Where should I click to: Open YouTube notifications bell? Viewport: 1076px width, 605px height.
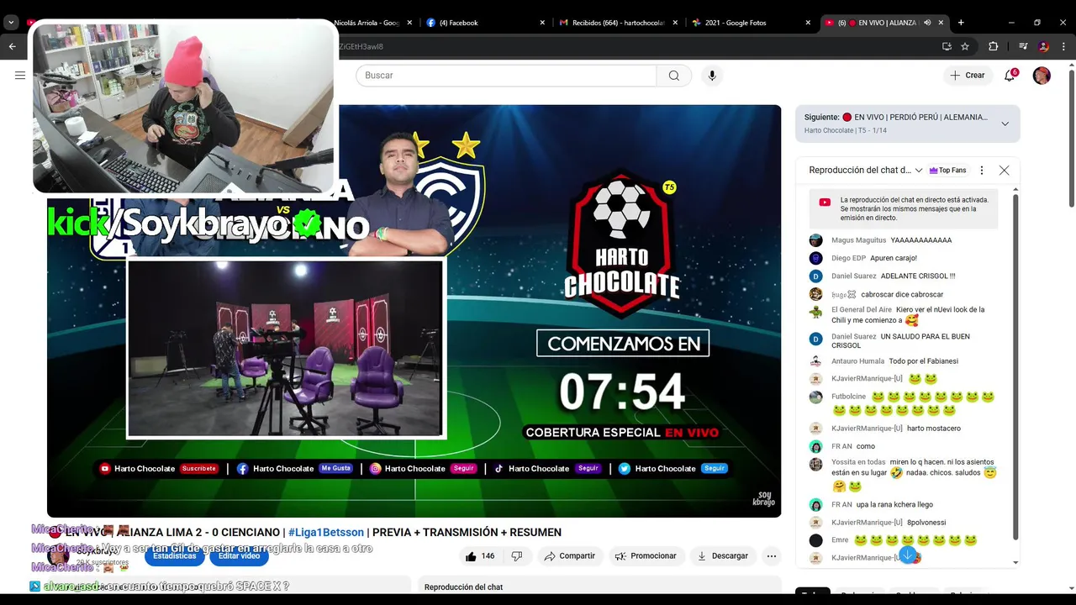[x=1010, y=76]
